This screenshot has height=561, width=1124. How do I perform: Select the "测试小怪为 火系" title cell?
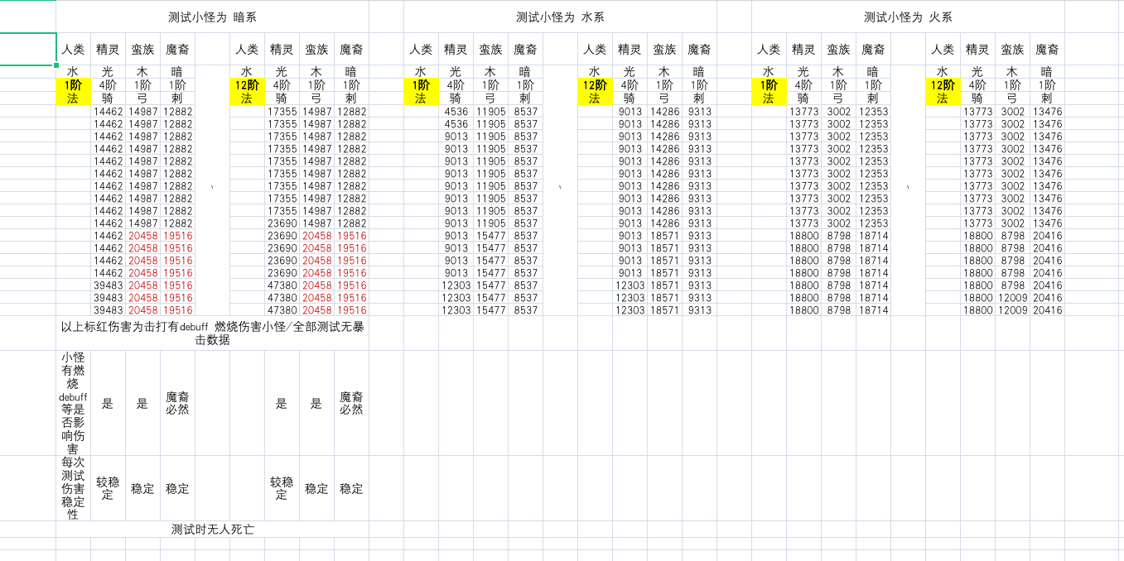click(x=908, y=17)
